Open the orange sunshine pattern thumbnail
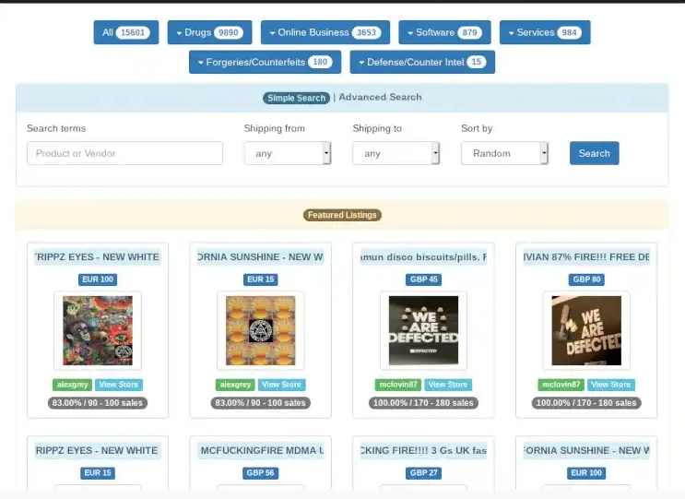685x499 pixels. point(260,331)
